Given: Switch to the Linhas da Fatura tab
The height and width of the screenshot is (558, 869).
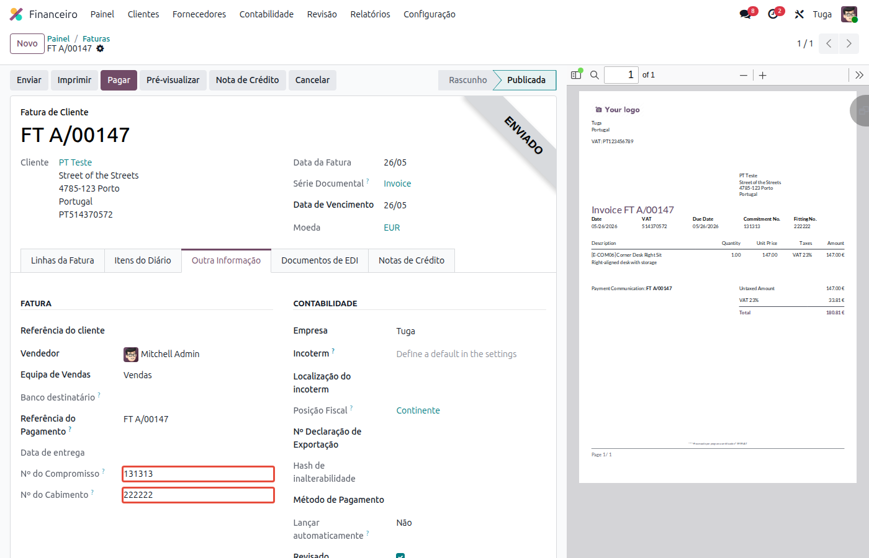Looking at the screenshot, I should [63, 260].
